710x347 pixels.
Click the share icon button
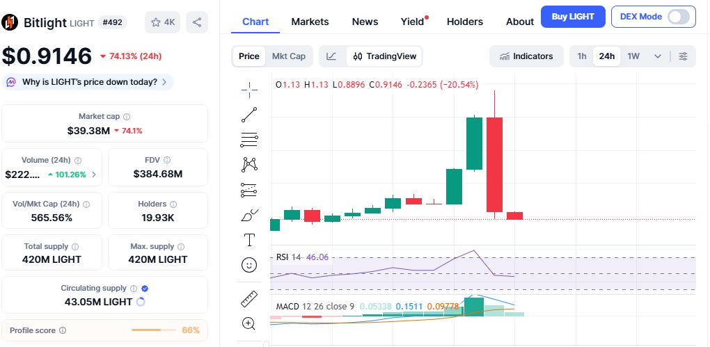197,22
